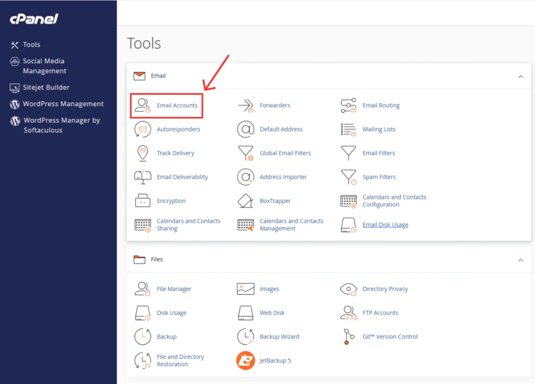Click the File Manager link
Image resolution: width=535 pixels, height=384 pixels.
[x=174, y=289]
